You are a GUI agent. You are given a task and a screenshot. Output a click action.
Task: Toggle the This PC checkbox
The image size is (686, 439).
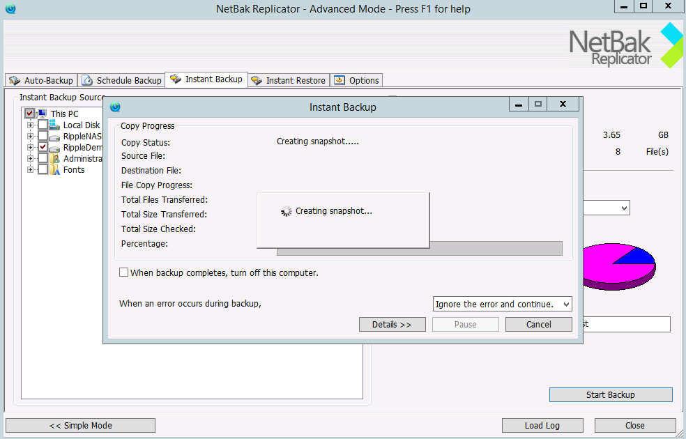coord(29,114)
